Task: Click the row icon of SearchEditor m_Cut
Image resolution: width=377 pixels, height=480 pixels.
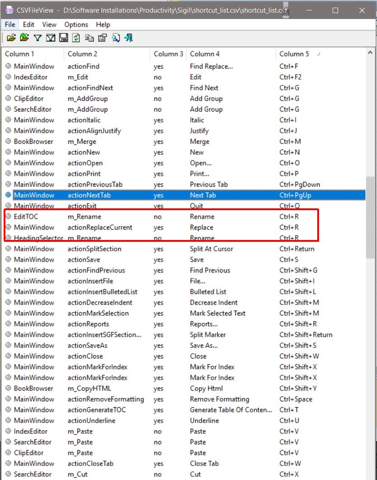Action: 8,474
